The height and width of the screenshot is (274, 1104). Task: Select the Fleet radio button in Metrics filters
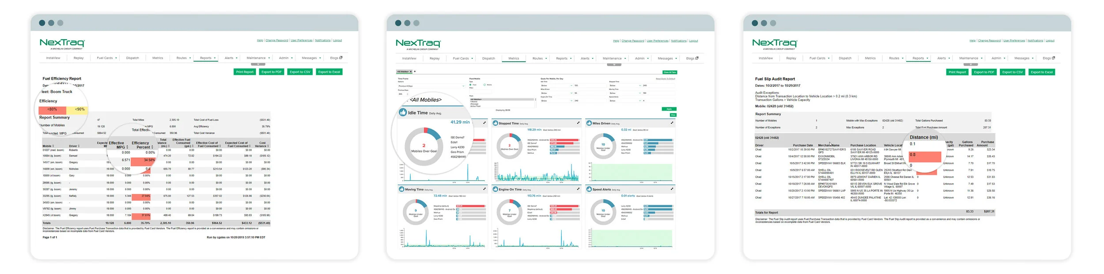[471, 85]
